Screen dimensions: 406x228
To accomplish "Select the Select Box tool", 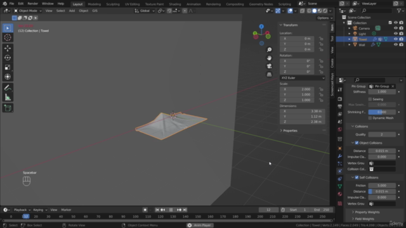I will point(8,28).
